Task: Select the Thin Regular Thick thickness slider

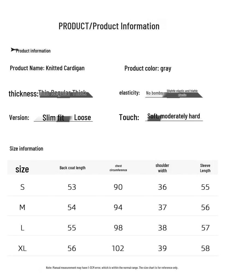Action: click(65, 94)
